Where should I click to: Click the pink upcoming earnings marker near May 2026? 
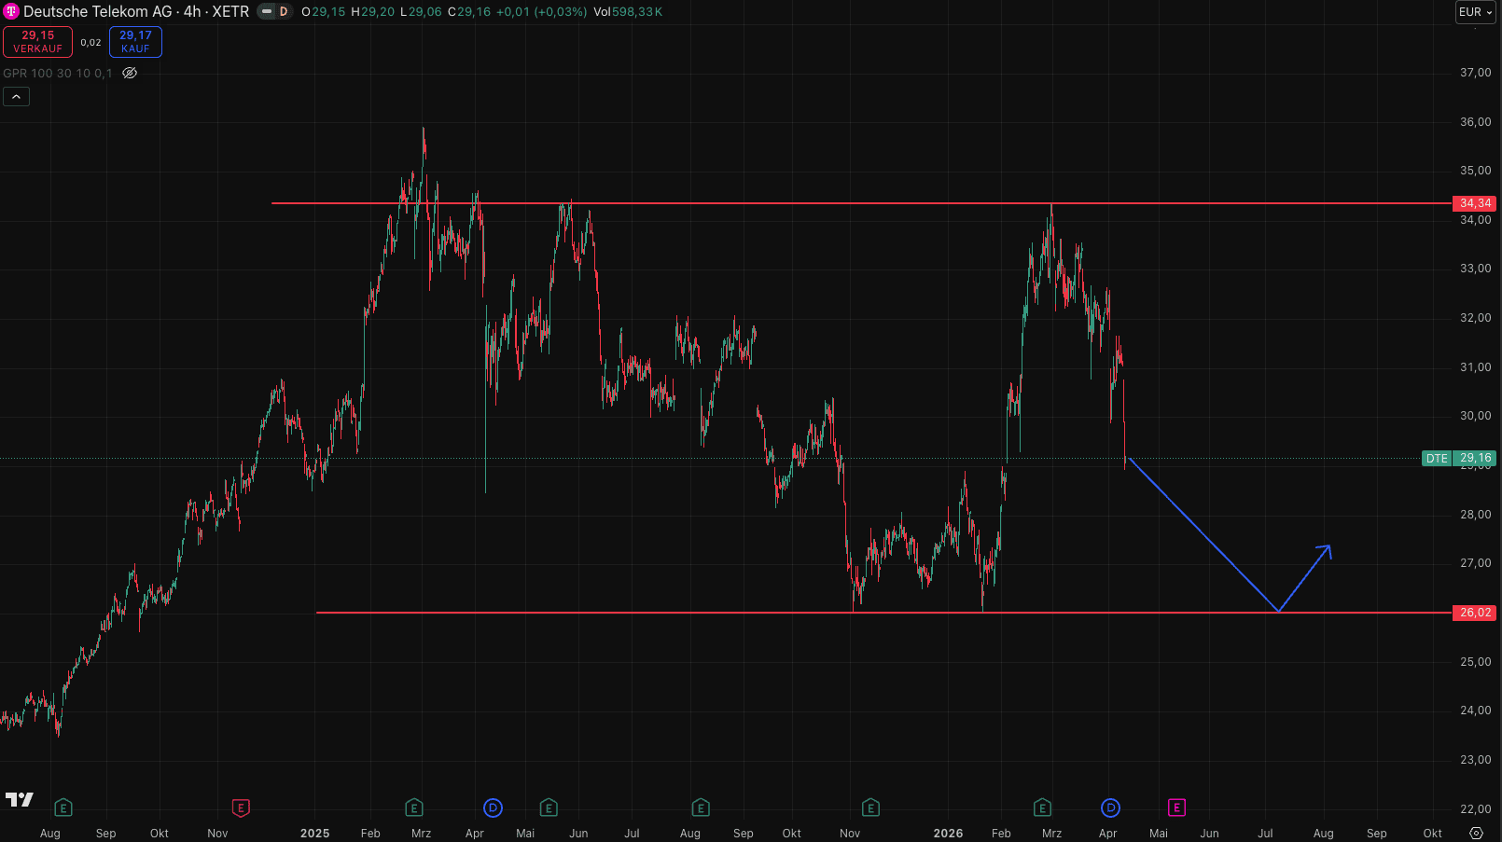[x=1176, y=807]
